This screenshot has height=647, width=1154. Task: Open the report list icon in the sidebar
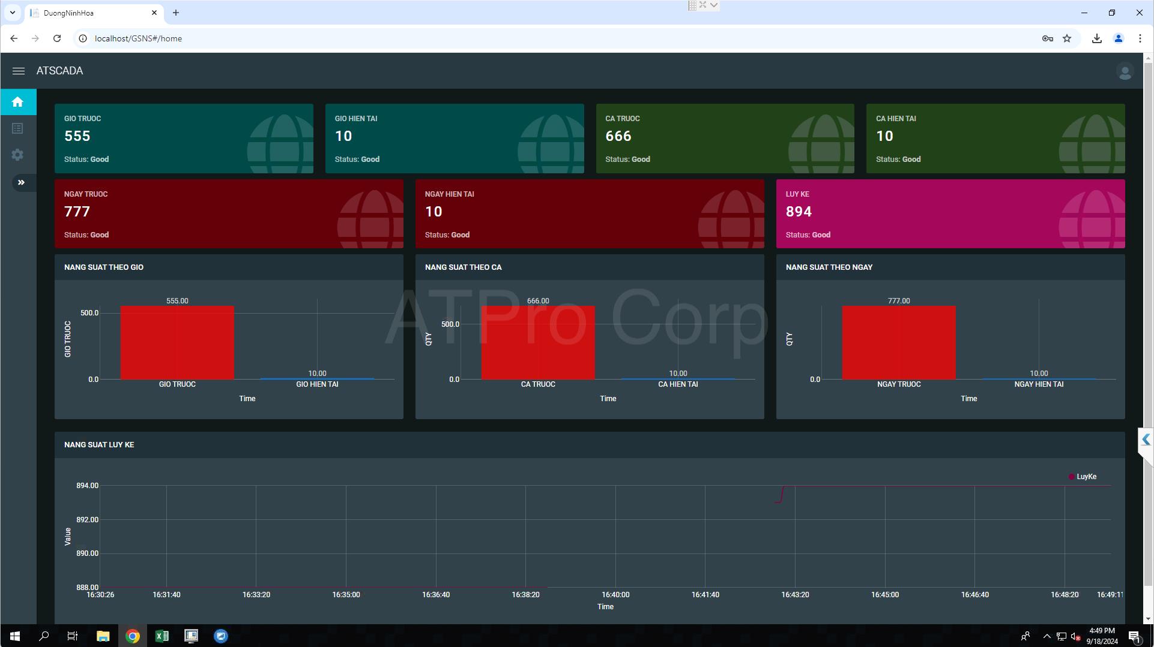pos(18,128)
